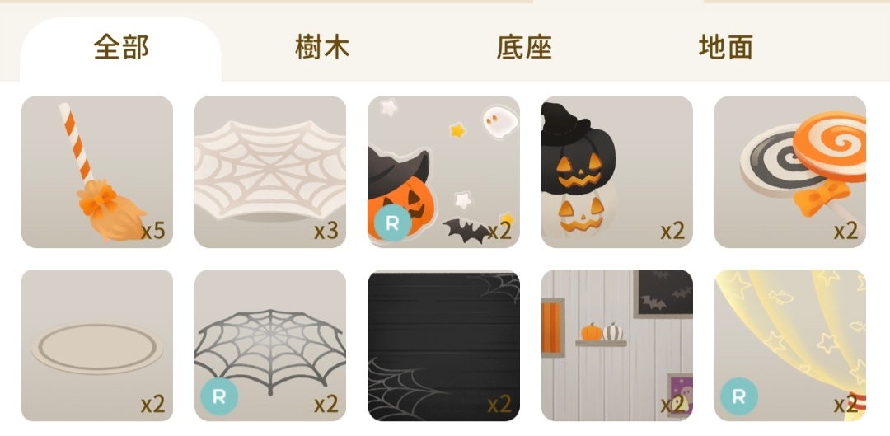The height and width of the screenshot is (436, 890).
Task: Click the R badge on gray spider web
Action: (x=219, y=396)
